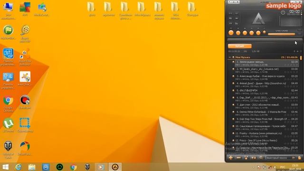Viewport: 304px width, 171px height.
Task: Select the MediaGet desktop icon
Action: pyautogui.click(x=42, y=9)
